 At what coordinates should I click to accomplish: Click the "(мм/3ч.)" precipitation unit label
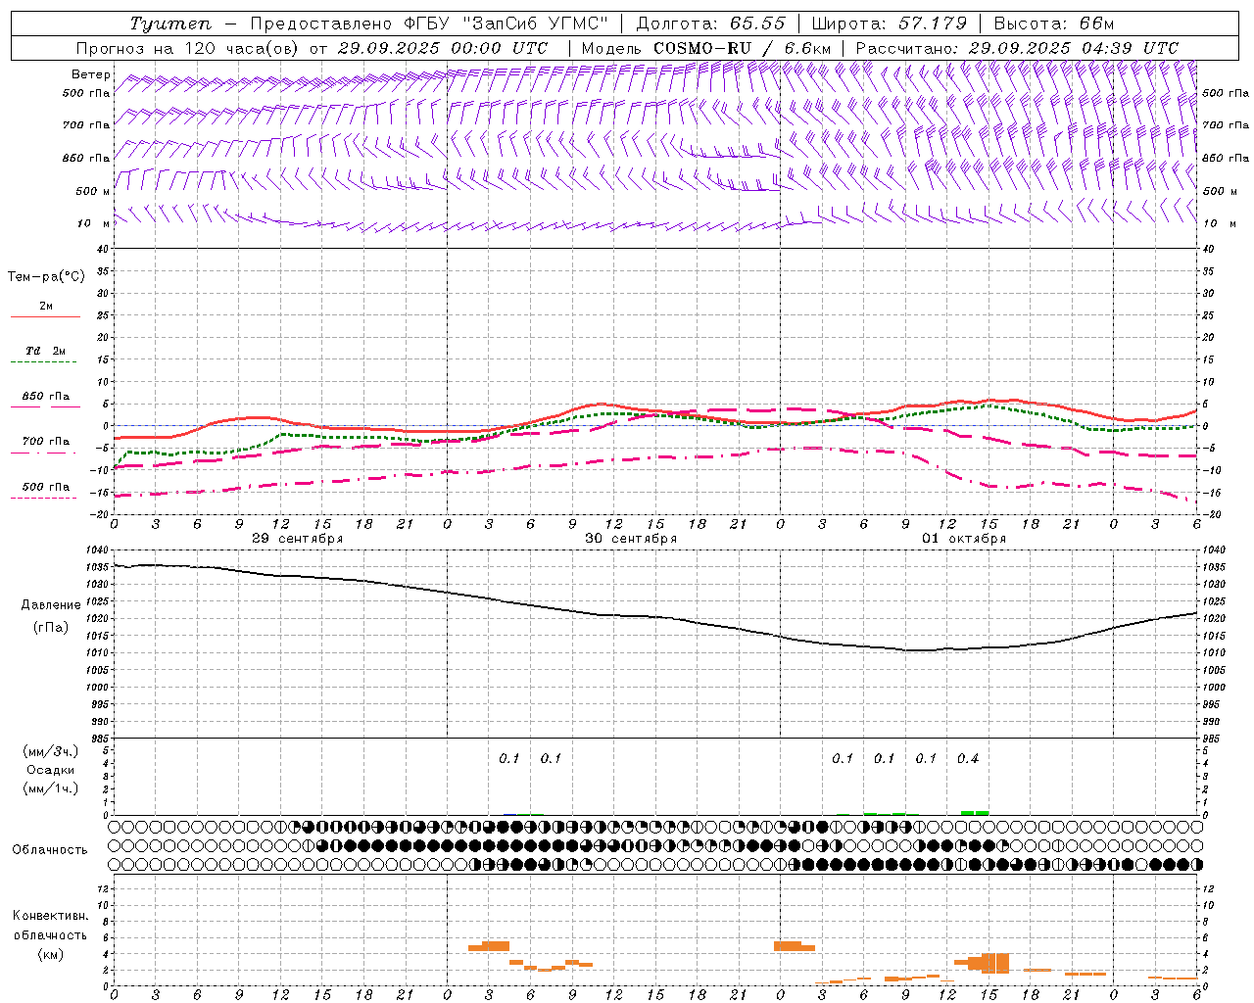tap(51, 751)
